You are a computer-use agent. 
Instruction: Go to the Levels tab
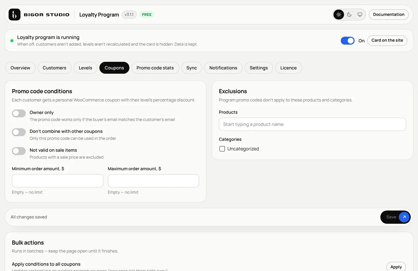tap(86, 68)
